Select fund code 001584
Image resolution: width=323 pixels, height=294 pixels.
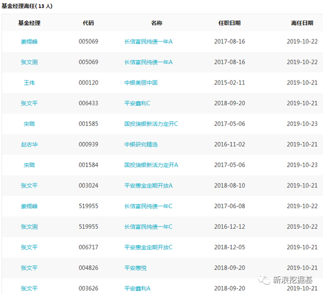pyautogui.click(x=88, y=165)
